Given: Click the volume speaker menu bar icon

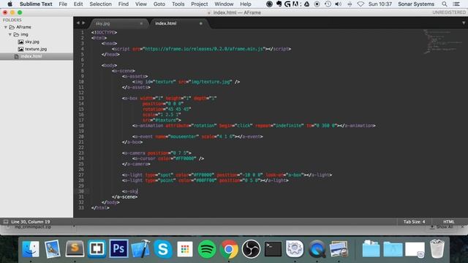Looking at the screenshot, I should (x=338, y=4).
